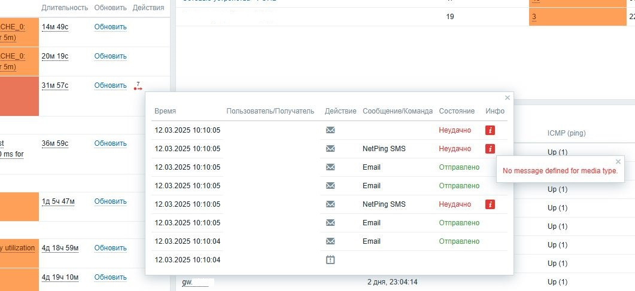The width and height of the screenshot is (635, 291).
Task: Open the gw. host link
Action: 187,282
